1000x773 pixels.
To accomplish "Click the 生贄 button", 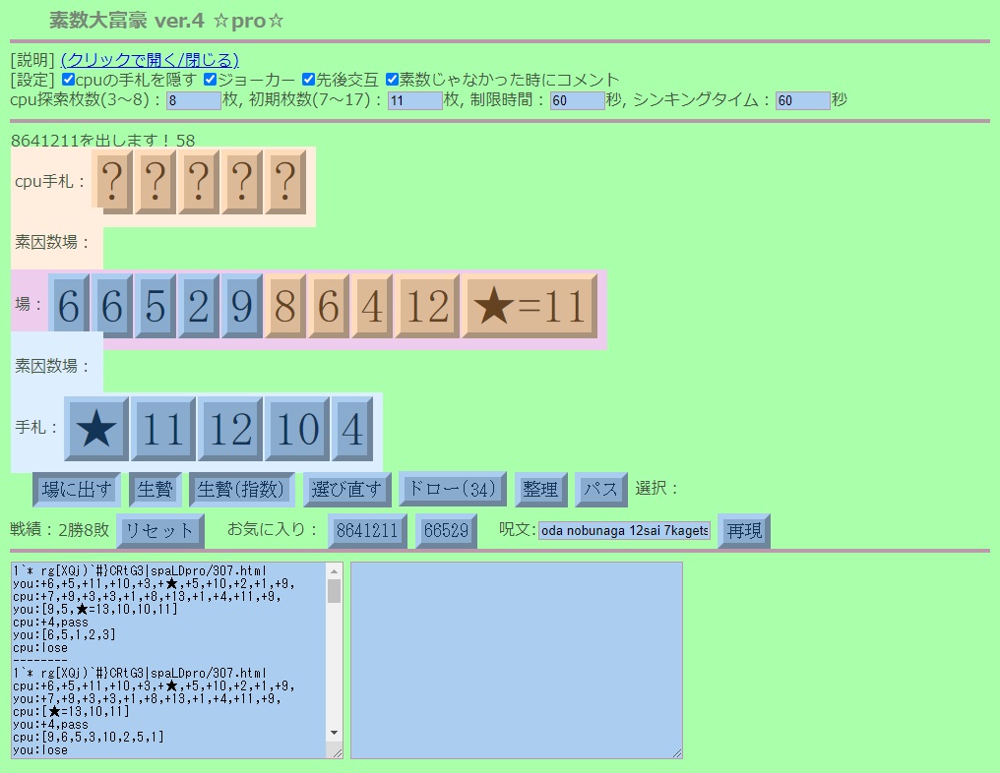I will [x=155, y=490].
